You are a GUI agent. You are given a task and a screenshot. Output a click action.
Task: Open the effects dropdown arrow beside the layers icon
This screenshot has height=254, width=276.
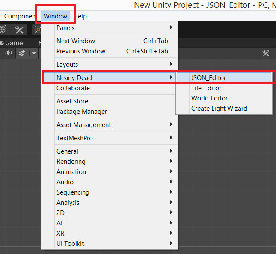click(34, 53)
